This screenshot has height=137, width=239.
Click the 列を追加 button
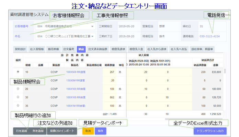point(38,131)
